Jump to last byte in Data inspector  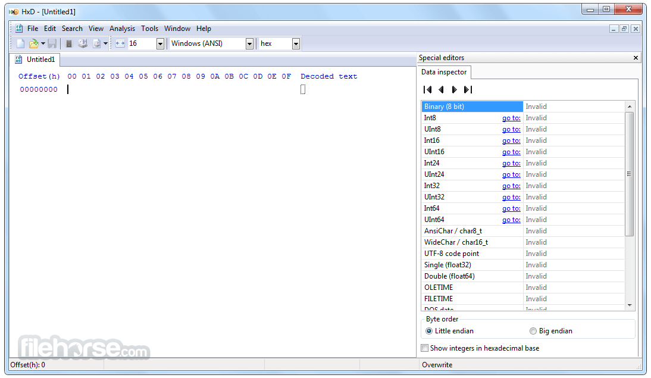(x=468, y=89)
